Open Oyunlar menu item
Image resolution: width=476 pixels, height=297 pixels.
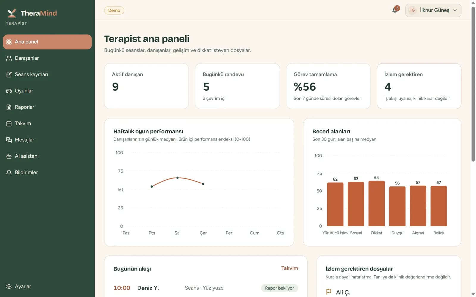tap(47, 91)
